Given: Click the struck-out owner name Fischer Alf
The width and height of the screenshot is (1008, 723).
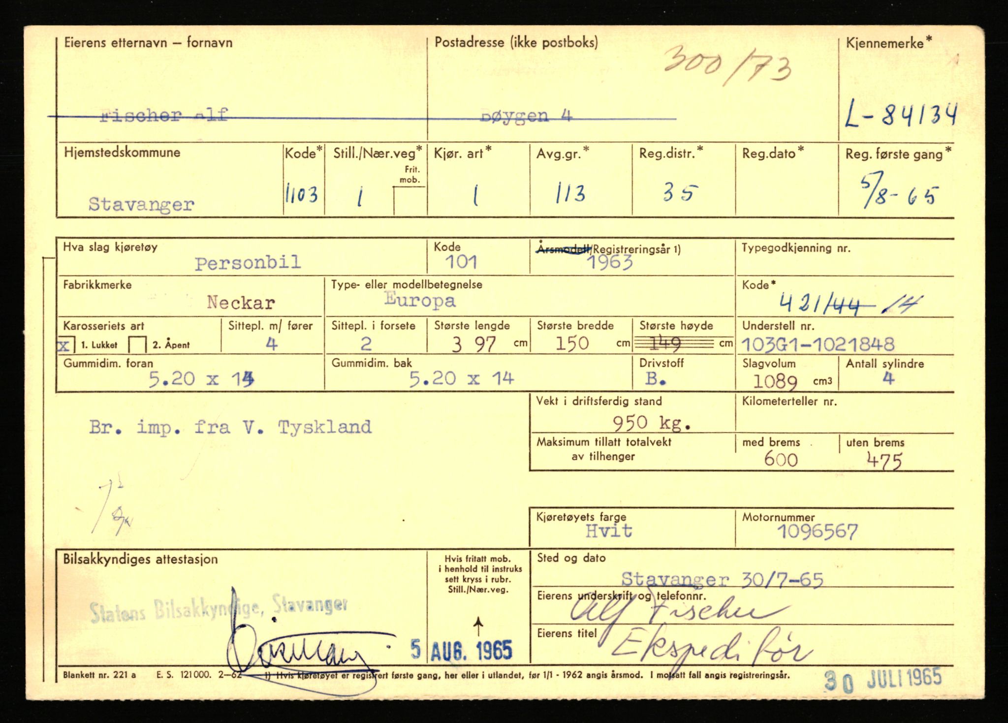Looking at the screenshot, I should click(164, 116).
